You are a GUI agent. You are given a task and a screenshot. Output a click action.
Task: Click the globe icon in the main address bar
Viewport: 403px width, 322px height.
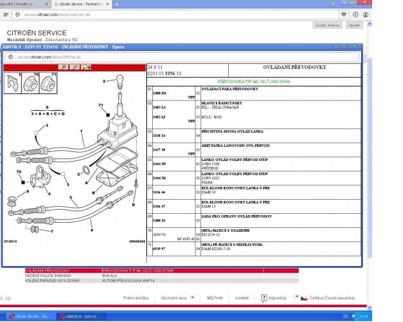pos(17,15)
